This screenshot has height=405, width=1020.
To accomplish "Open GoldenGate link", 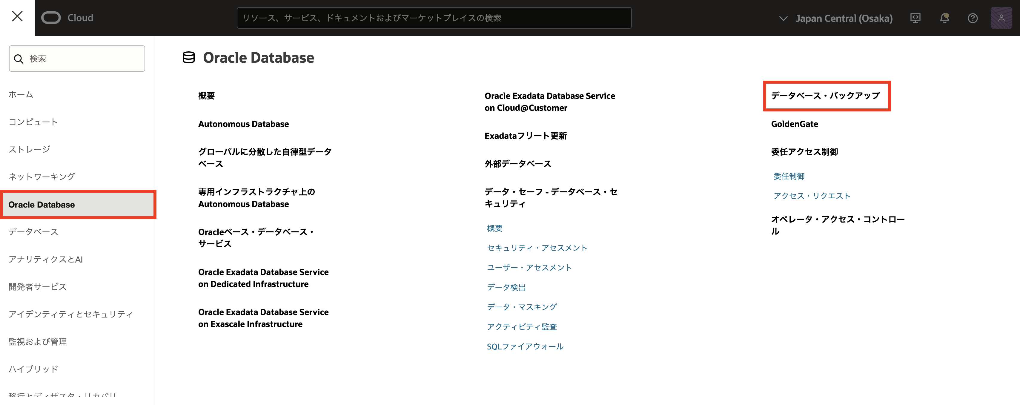I will (x=794, y=124).
